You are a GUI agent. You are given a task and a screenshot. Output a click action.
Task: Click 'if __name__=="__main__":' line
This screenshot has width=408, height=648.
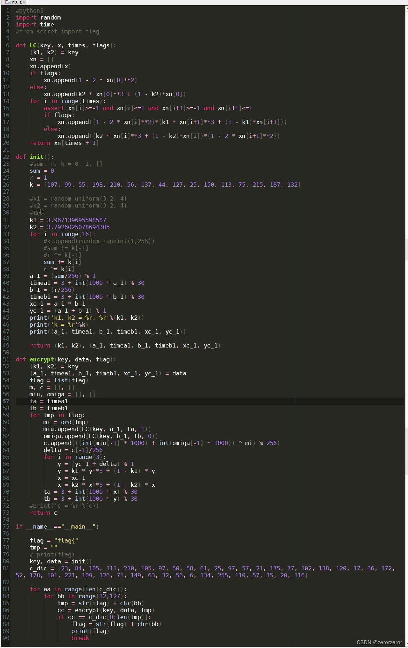[x=57, y=526]
